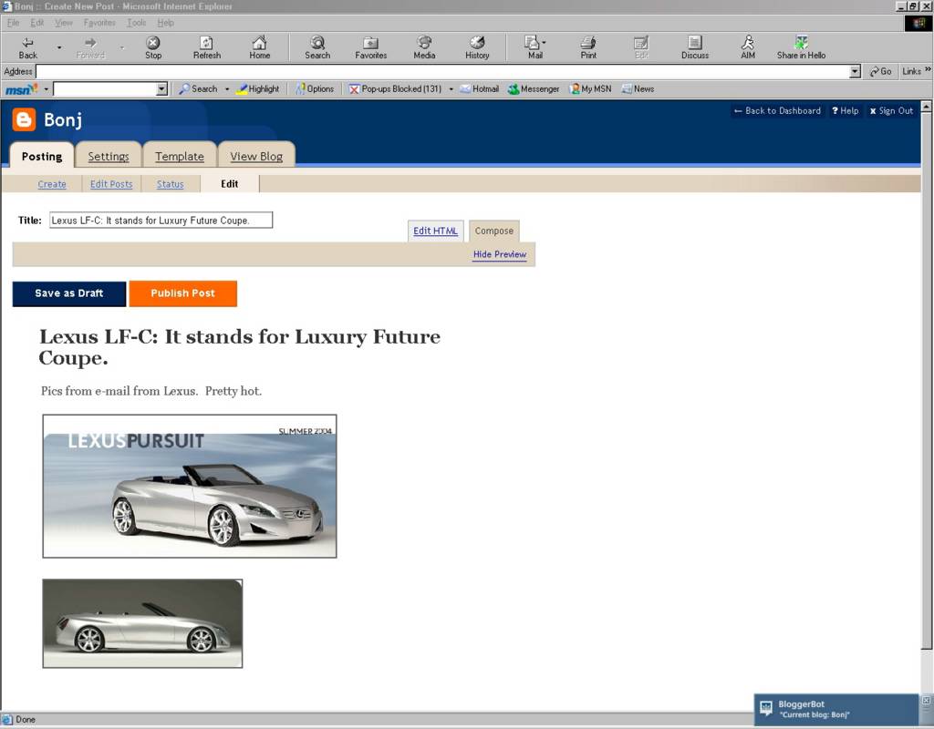Screen dimensions: 934x729
Task: Open the MSN logo dropdown arrow
Action: point(46,89)
